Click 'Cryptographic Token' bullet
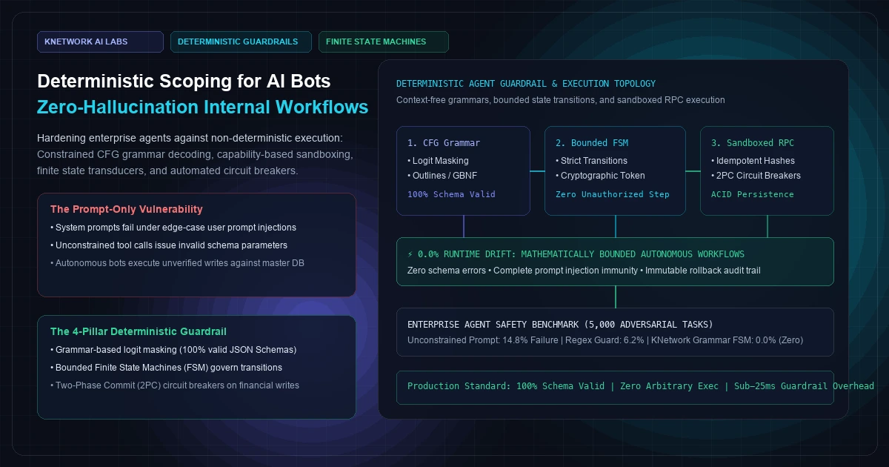This screenshot has height=467, width=889. (x=600, y=176)
